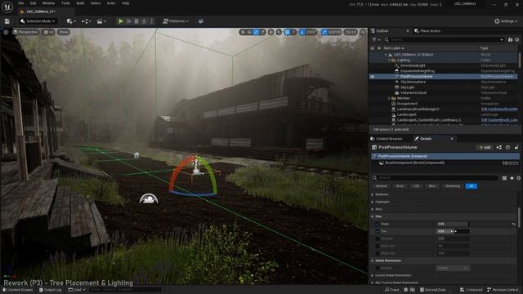The height and width of the screenshot is (294, 523).
Task: Open the Platforms dropdown
Action: (176, 21)
